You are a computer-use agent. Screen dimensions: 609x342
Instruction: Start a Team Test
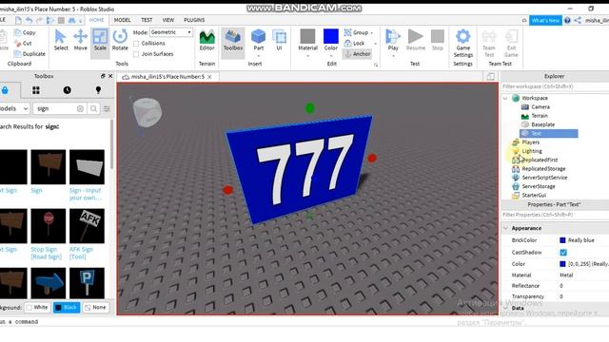coord(489,43)
